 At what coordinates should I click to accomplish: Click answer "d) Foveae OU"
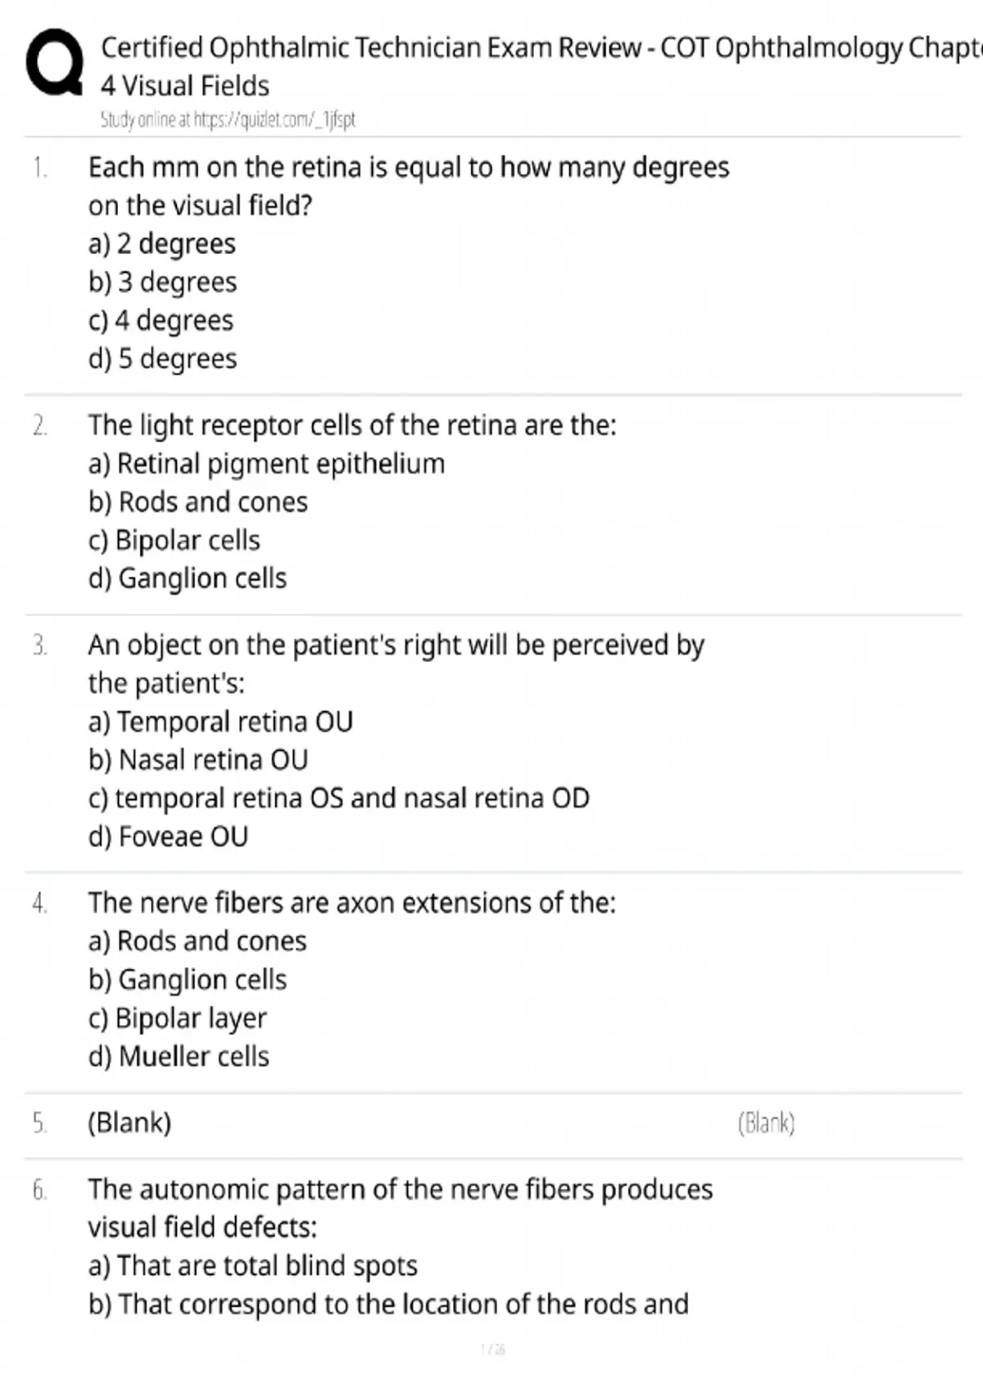coord(168,837)
